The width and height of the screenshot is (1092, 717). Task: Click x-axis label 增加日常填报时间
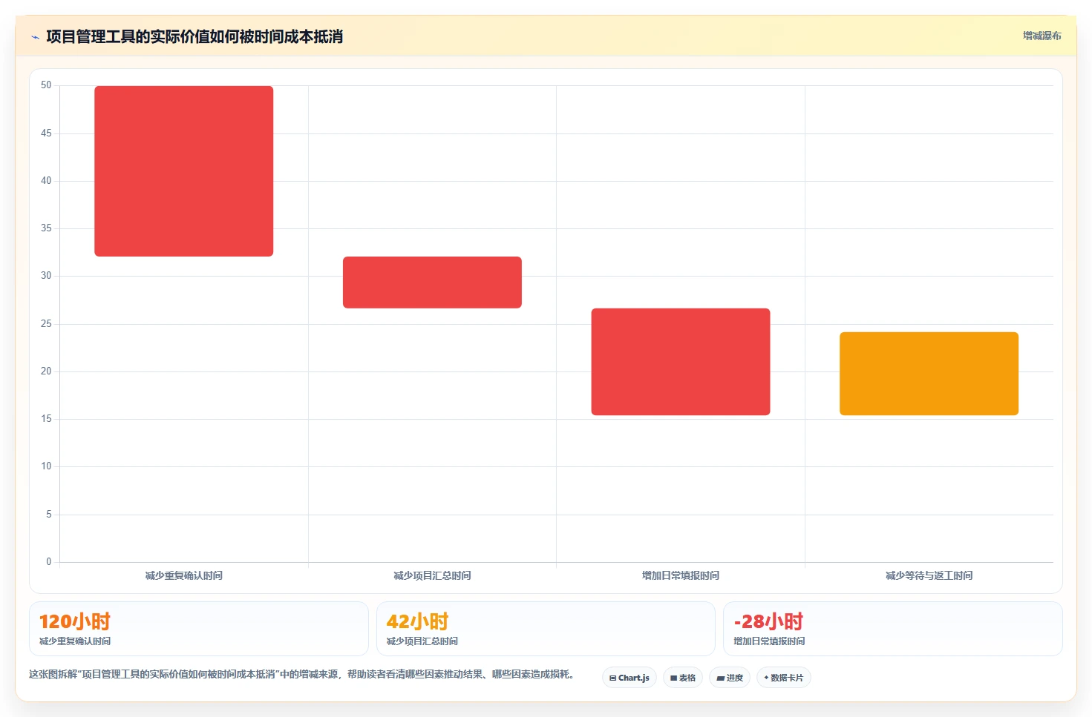click(681, 575)
